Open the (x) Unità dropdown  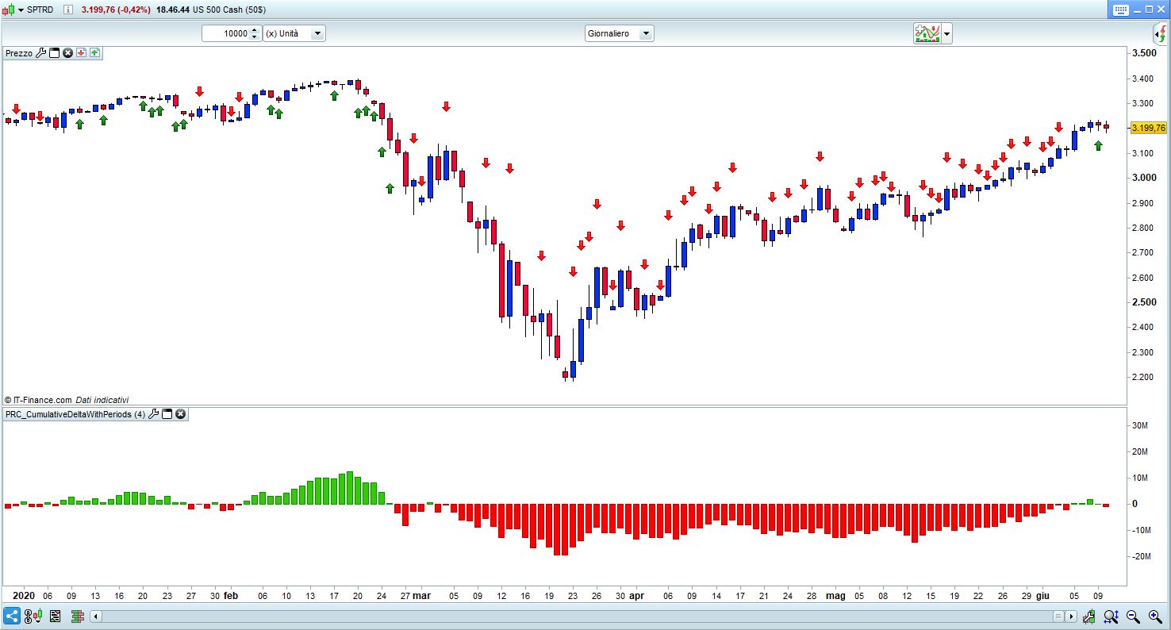point(294,33)
